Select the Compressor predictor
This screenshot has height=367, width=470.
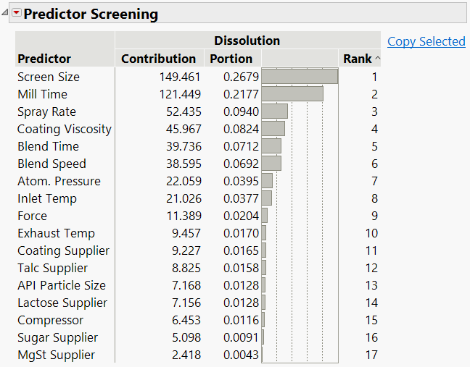pyautogui.click(x=50, y=320)
